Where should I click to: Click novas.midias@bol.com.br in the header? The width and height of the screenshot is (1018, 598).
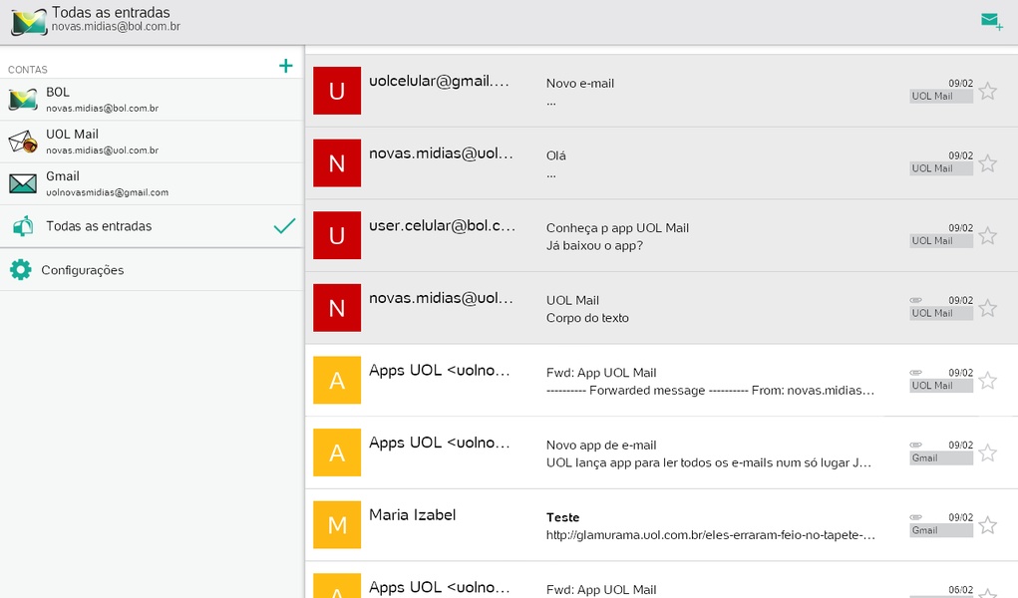click(x=116, y=27)
